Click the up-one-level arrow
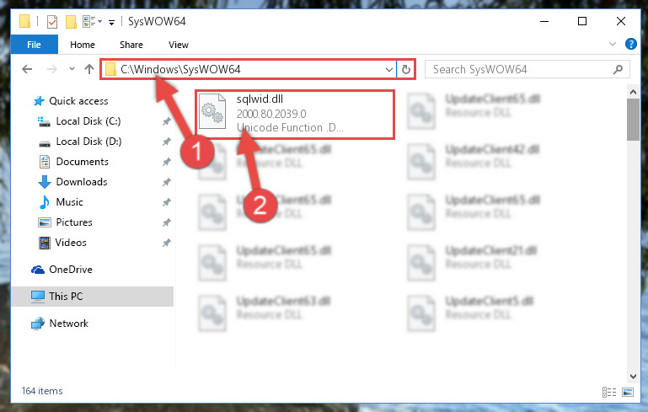Image resolution: width=648 pixels, height=412 pixels. click(88, 69)
